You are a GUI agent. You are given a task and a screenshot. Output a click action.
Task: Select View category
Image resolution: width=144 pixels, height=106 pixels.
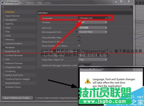(x=8, y=28)
